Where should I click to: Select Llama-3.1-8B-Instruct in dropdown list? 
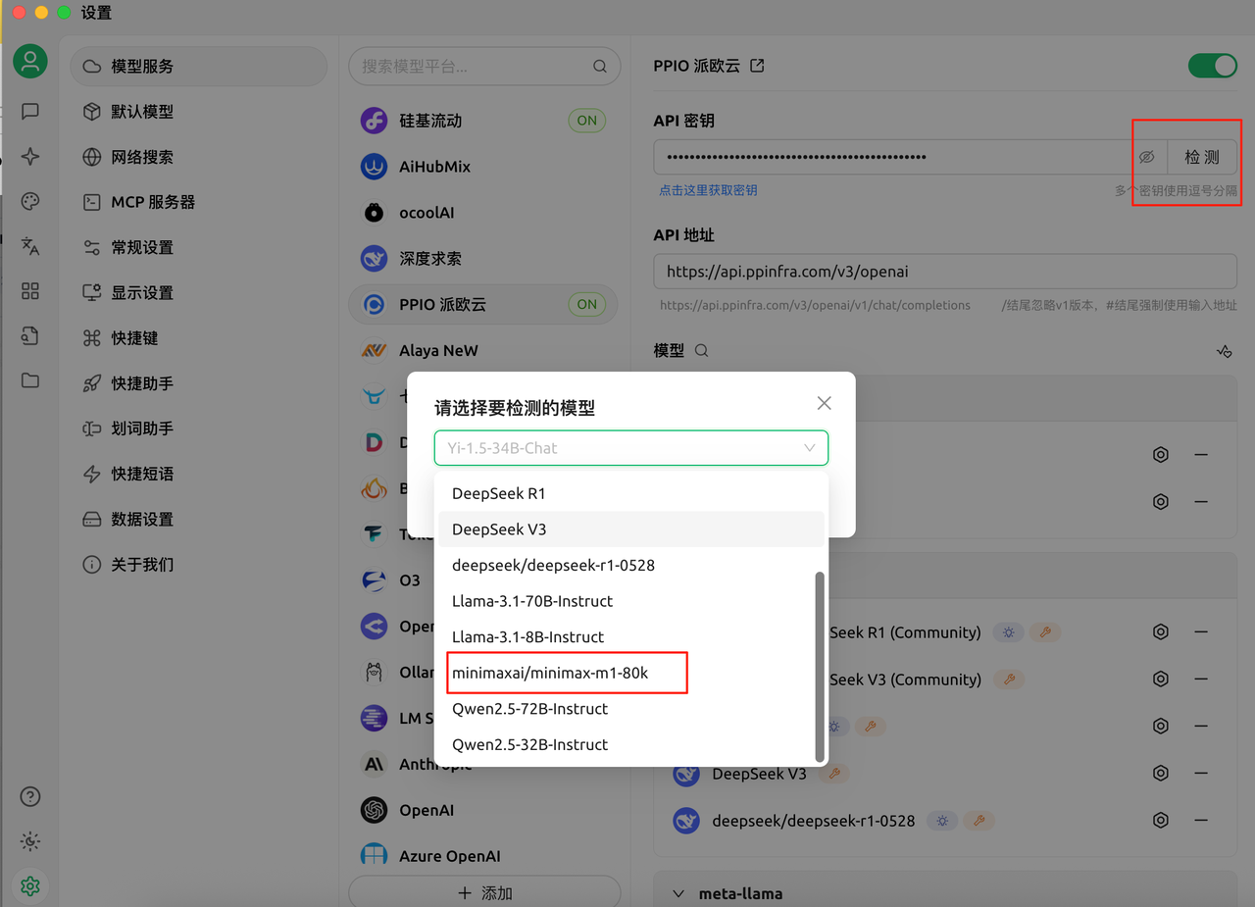click(630, 636)
